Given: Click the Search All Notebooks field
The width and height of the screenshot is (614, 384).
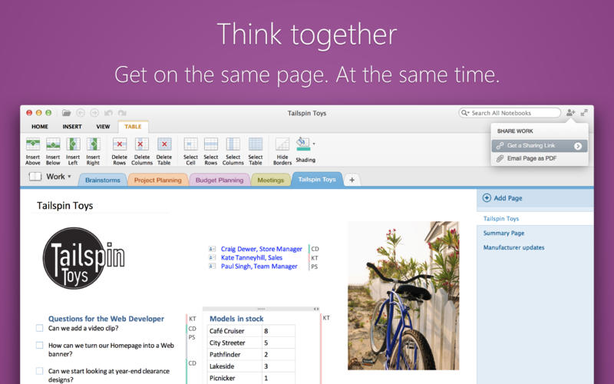Looking at the screenshot, I should pos(510,113).
